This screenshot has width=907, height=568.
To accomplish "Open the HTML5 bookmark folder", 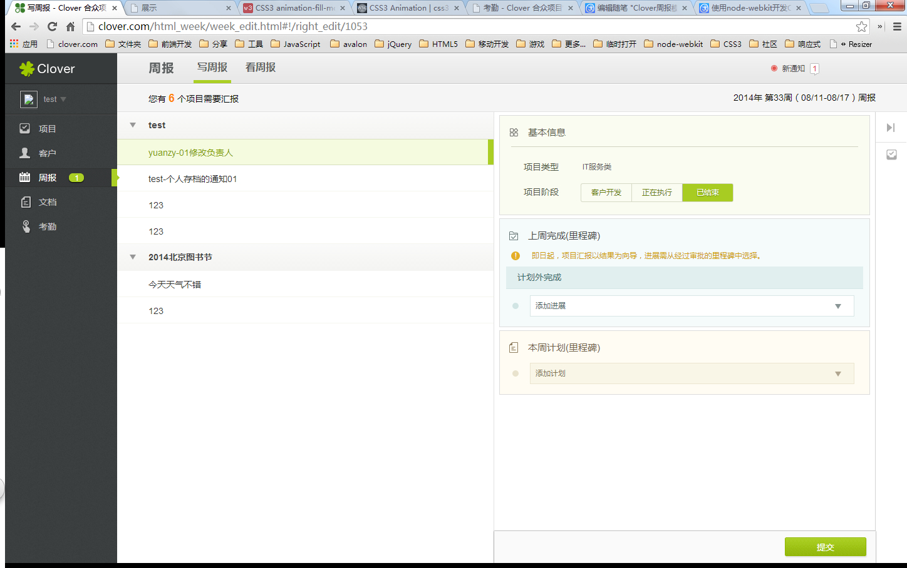I will pyautogui.click(x=438, y=44).
